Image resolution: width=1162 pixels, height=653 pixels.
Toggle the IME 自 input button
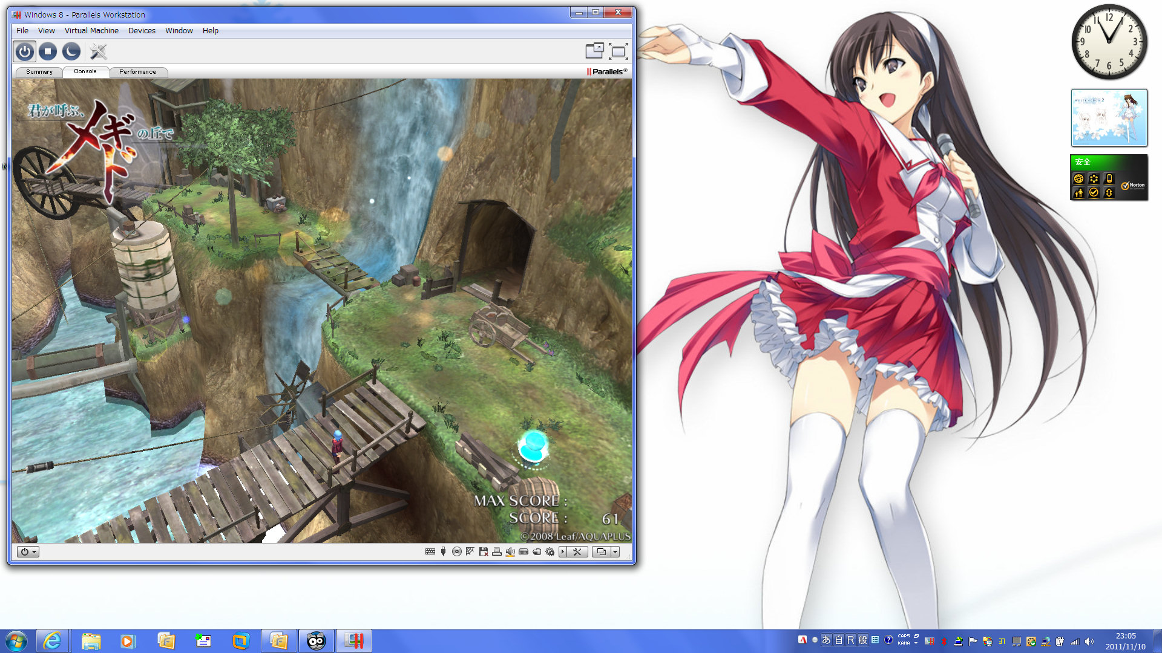838,640
